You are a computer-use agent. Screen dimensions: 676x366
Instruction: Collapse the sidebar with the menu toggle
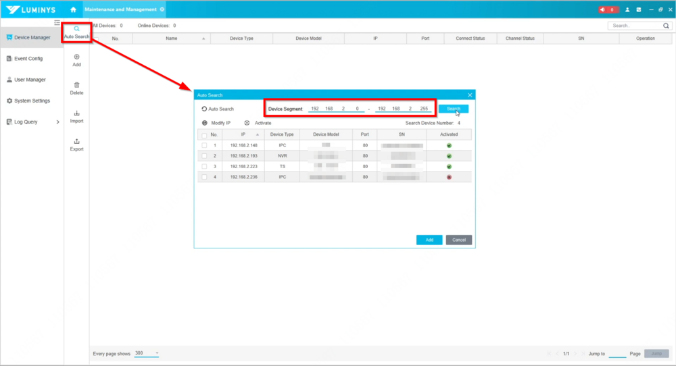point(57,23)
